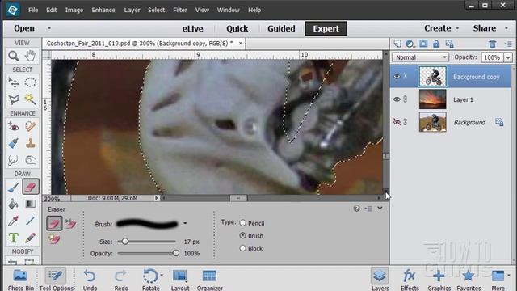Select Block eraser type
This screenshot has height=291, width=517.
[x=242, y=248]
